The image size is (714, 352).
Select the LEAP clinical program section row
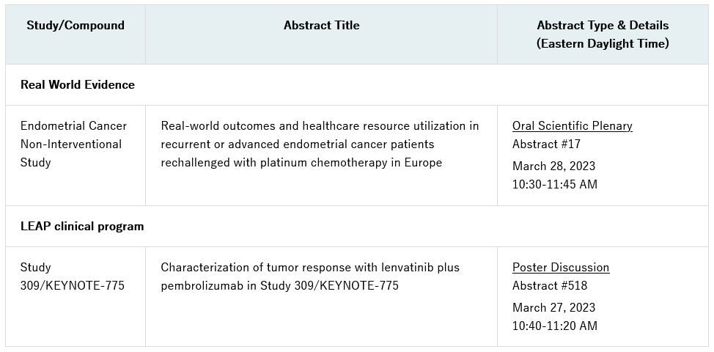click(x=82, y=227)
